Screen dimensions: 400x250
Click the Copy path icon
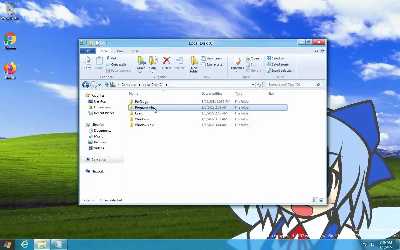tap(108, 64)
